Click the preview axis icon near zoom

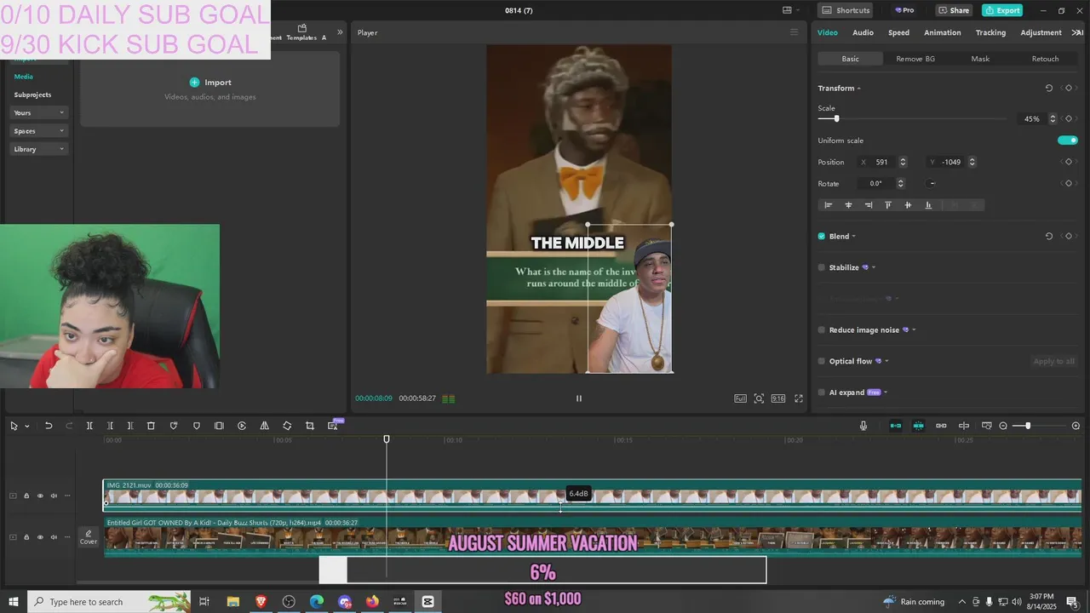(964, 426)
